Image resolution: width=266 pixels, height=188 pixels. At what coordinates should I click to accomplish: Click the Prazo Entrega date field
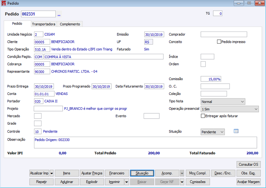[44, 86]
